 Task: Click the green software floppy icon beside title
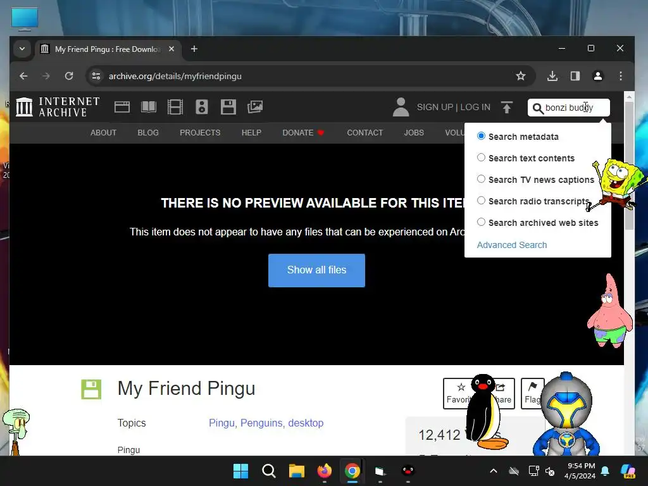tap(91, 389)
